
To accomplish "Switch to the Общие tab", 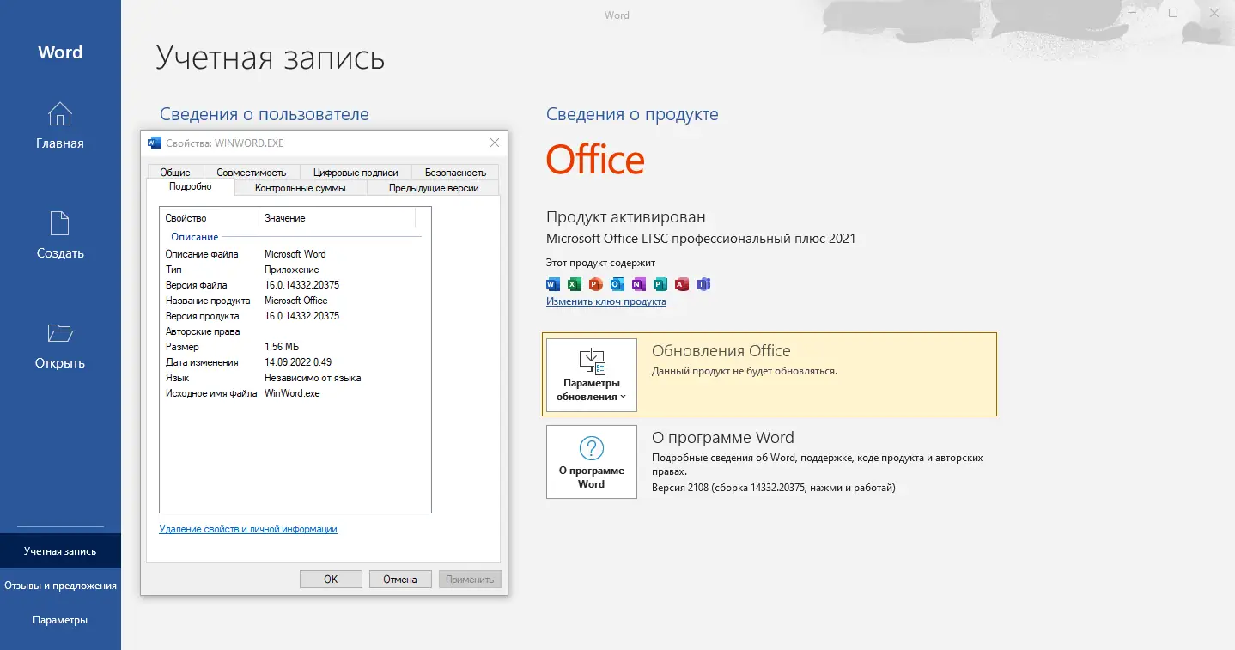I will click(x=174, y=172).
